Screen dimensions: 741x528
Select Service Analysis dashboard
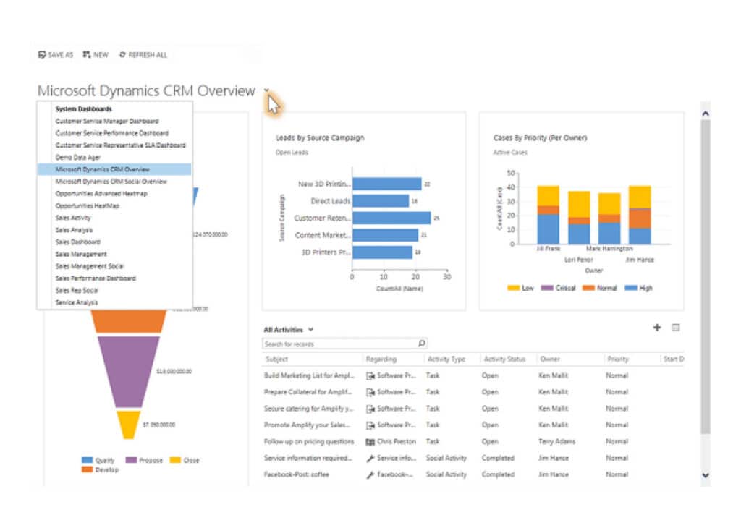click(77, 302)
